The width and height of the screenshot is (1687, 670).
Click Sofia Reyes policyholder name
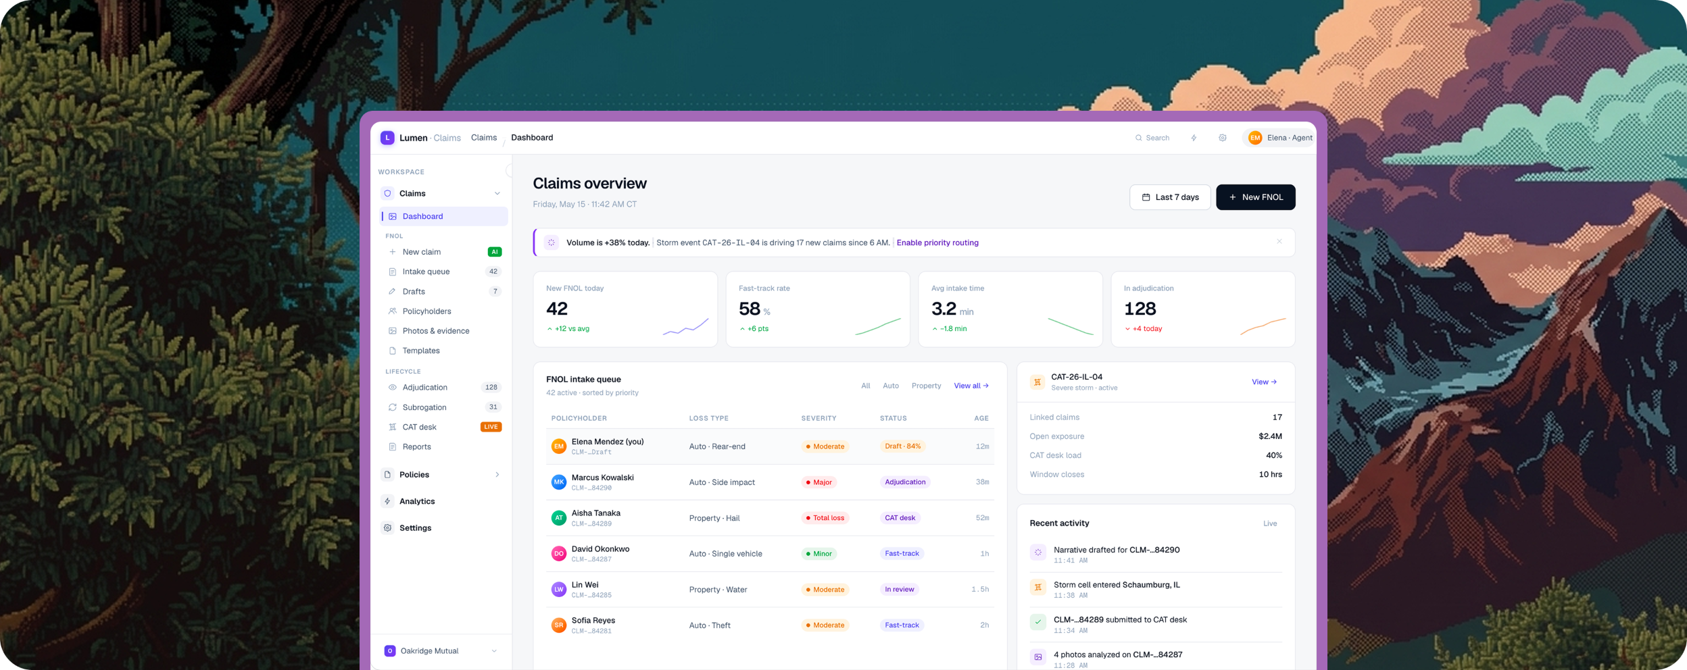coord(593,621)
